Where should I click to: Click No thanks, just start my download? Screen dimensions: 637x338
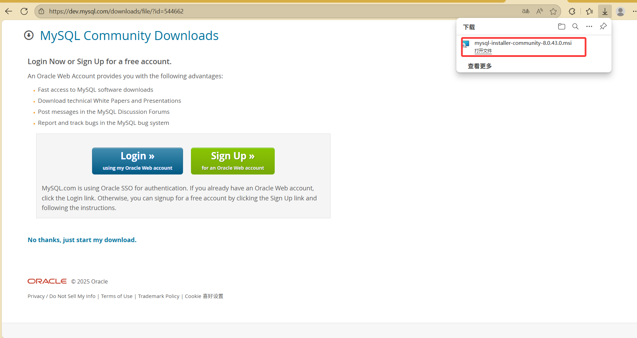click(82, 240)
